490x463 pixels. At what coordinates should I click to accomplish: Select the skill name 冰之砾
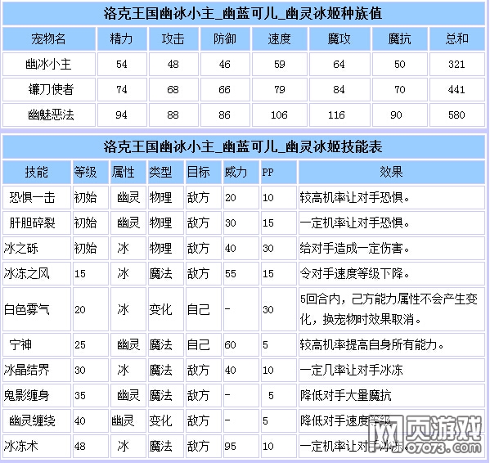click(21, 249)
